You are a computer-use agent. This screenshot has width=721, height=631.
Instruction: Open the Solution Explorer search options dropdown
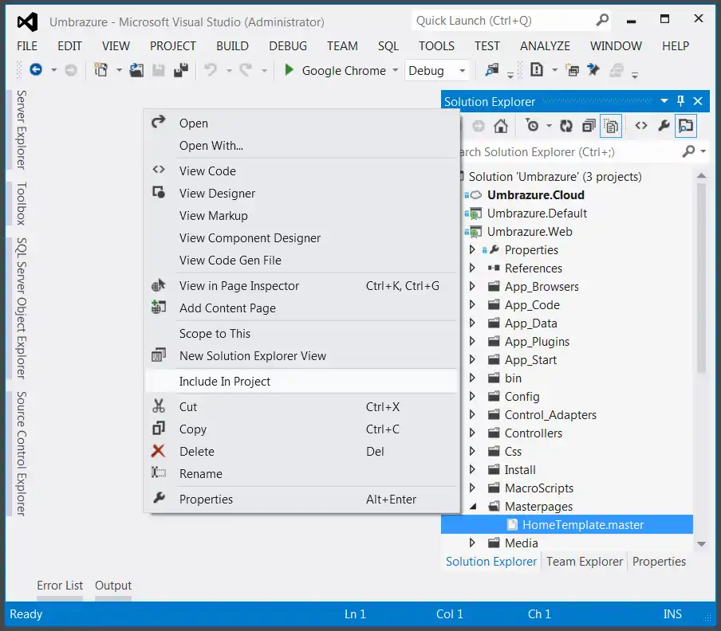click(x=703, y=151)
